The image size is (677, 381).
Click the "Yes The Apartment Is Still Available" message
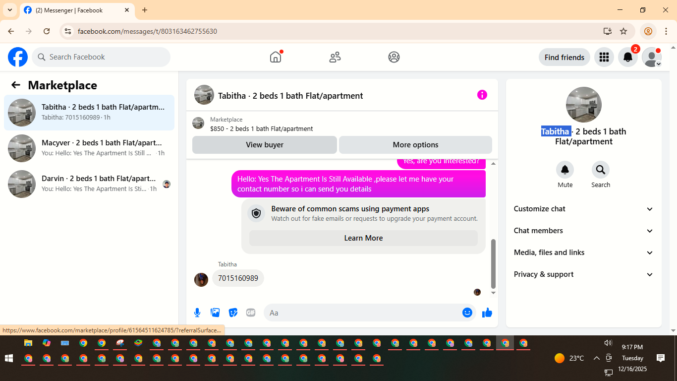(358, 184)
